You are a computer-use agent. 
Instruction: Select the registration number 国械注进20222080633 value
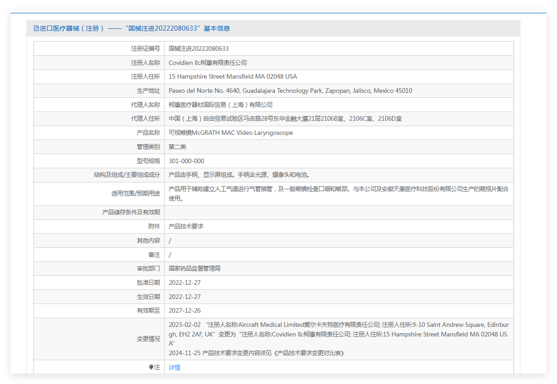click(x=198, y=48)
